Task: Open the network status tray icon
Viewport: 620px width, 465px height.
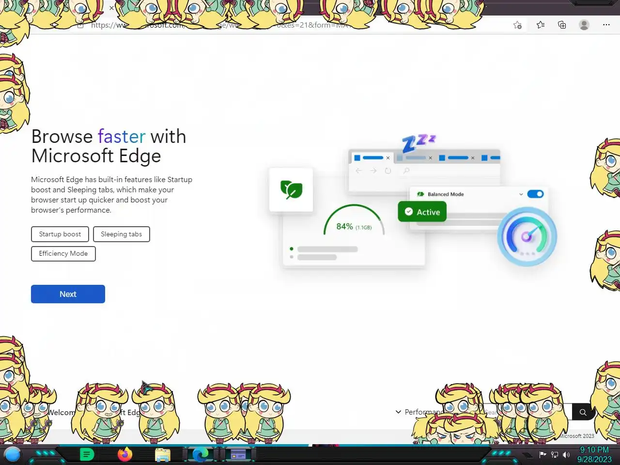Action: (555, 454)
